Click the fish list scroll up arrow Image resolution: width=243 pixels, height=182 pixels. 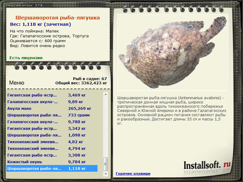[x=106, y=94]
